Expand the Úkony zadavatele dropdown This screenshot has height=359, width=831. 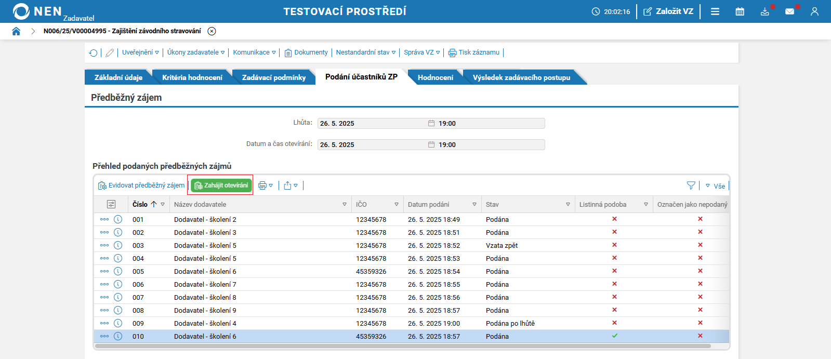[x=196, y=52]
